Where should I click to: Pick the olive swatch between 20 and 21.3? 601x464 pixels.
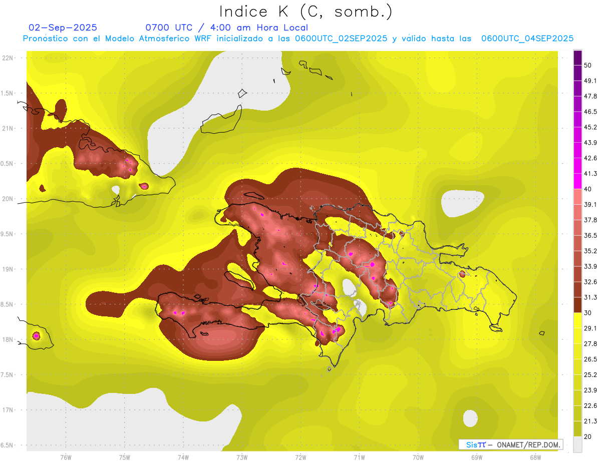(578, 428)
